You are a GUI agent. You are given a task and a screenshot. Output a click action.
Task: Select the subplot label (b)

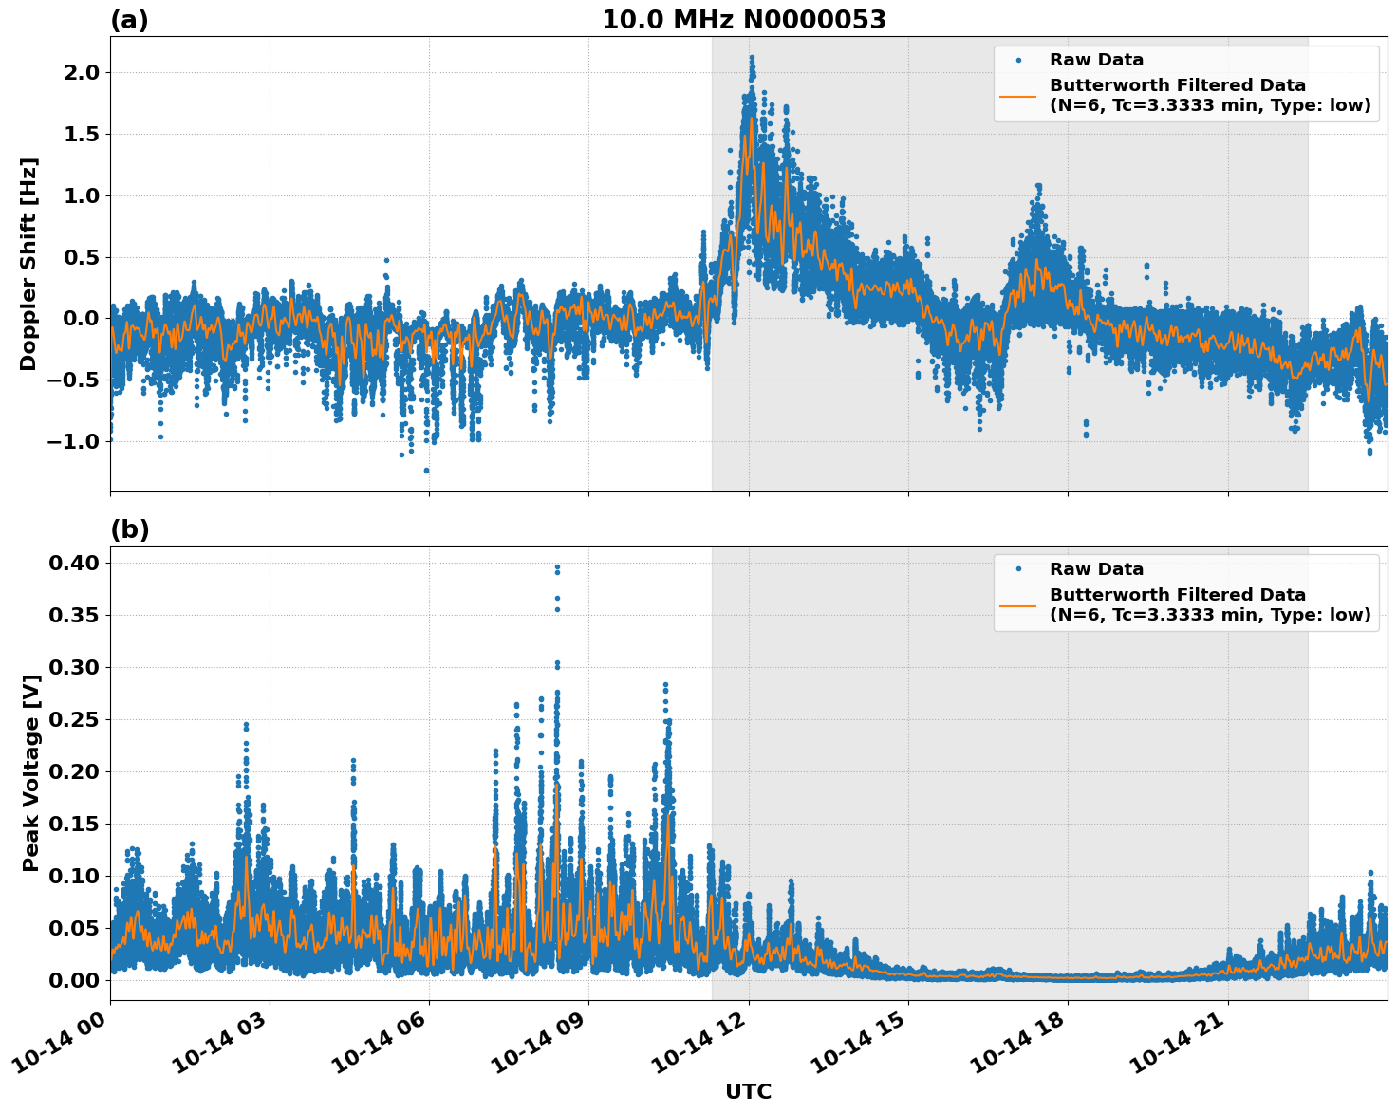[x=129, y=528]
